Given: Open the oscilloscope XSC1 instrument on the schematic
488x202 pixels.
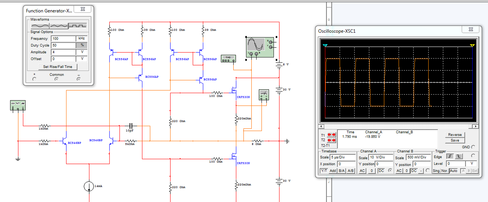Looking at the screenshot, I should pyautogui.click(x=261, y=47).
